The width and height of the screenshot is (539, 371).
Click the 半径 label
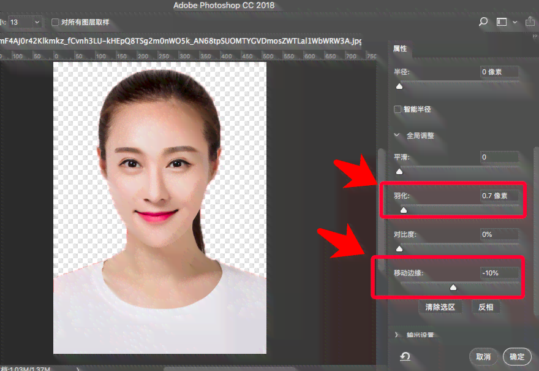tap(401, 72)
